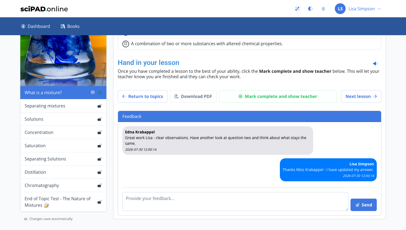
Task: Open End of Topic Test lesson
Action: click(x=63, y=202)
